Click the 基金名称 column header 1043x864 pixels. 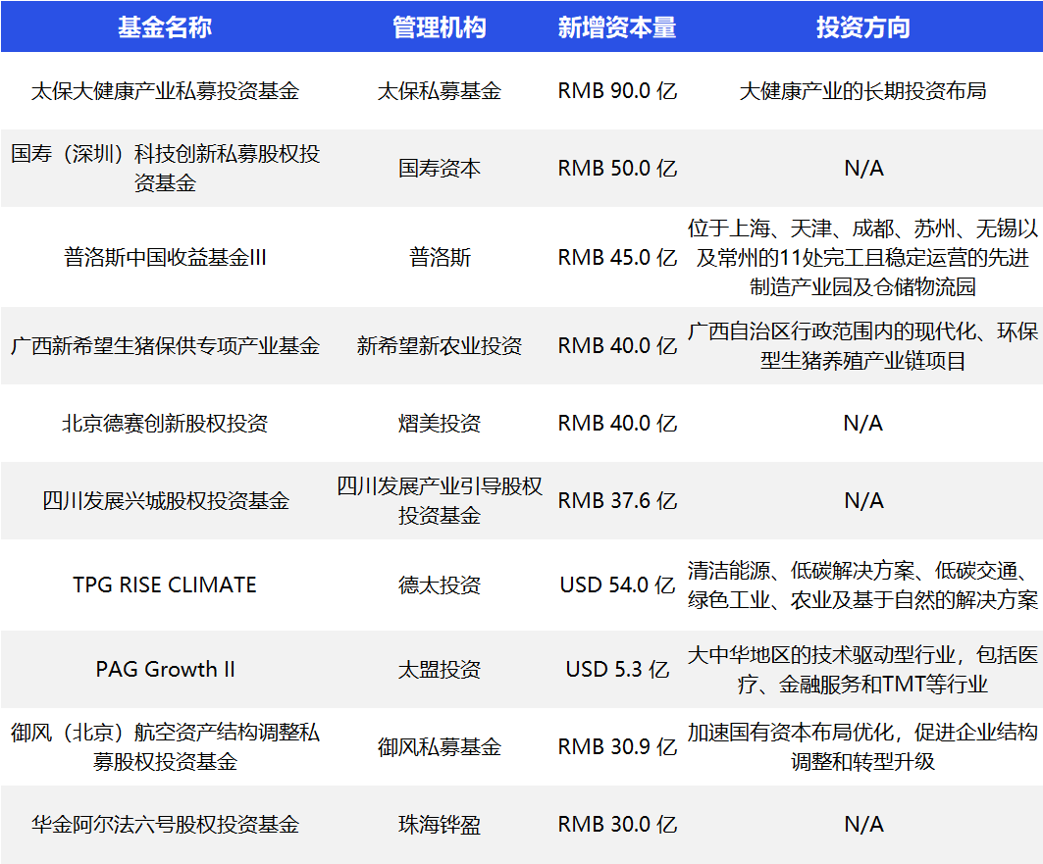tap(165, 27)
